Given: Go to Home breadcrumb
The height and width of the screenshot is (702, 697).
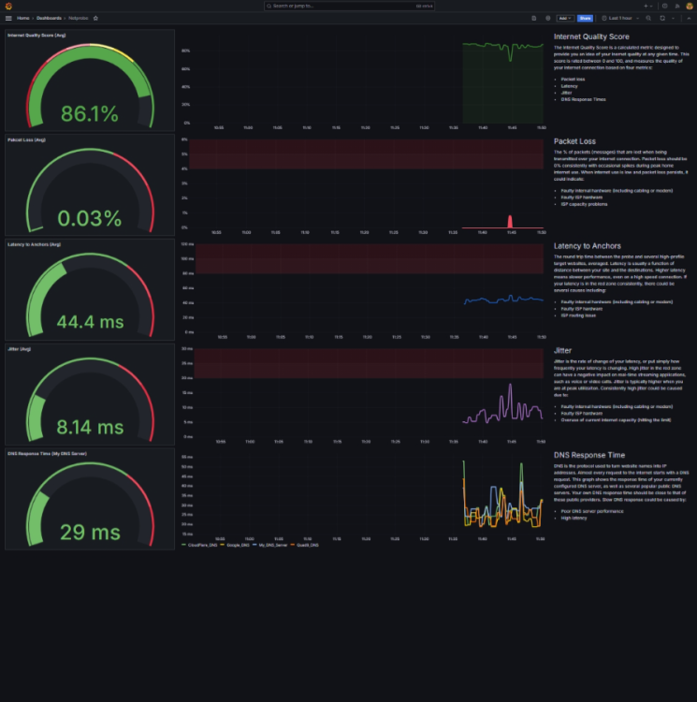Looking at the screenshot, I should pyautogui.click(x=22, y=18).
